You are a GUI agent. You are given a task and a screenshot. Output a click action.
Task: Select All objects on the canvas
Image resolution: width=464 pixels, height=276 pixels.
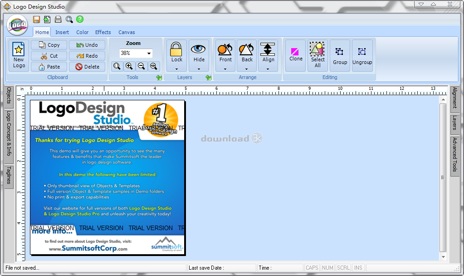pyautogui.click(x=317, y=56)
